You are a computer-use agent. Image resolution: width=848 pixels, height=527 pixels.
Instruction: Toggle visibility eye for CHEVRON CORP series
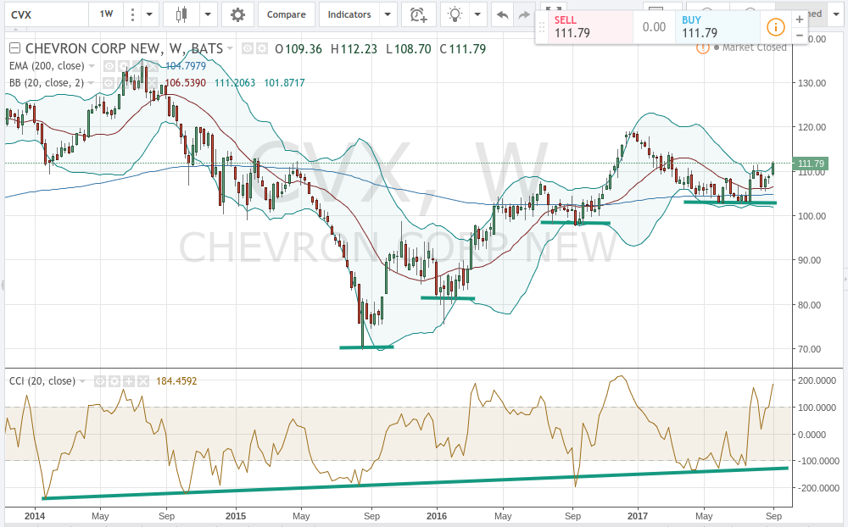tap(248, 48)
